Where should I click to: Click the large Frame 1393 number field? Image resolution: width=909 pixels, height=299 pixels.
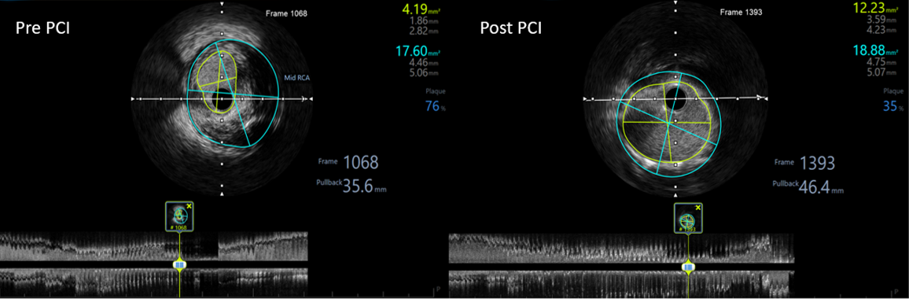coord(818,164)
